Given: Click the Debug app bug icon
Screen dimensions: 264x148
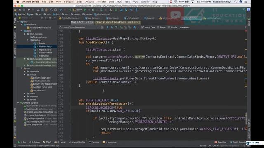Looking at the screenshot, I should pos(93,10).
